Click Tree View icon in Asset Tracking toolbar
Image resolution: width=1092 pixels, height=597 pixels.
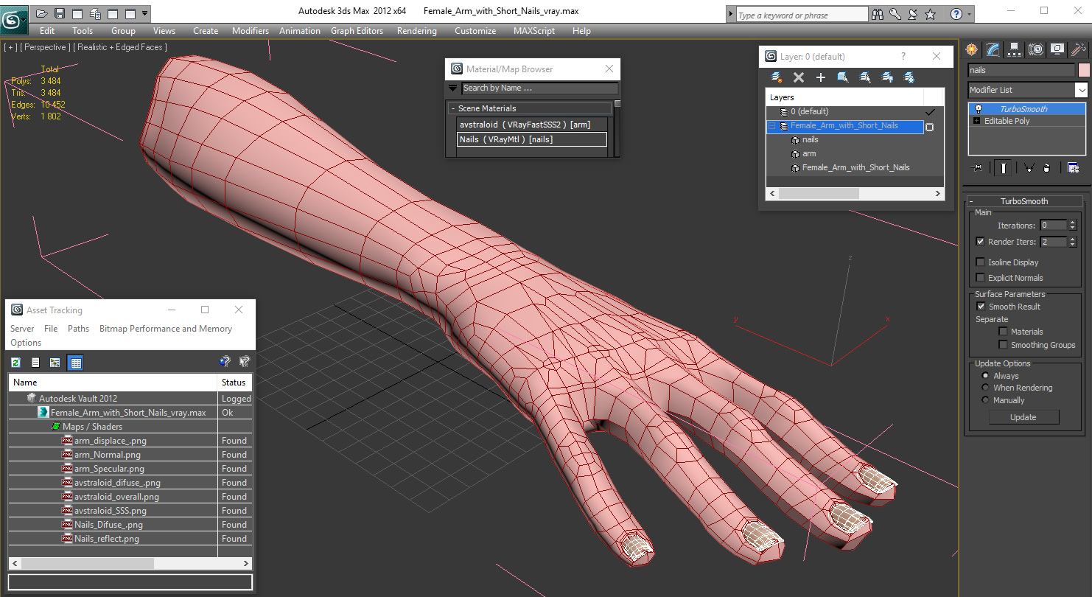click(55, 362)
